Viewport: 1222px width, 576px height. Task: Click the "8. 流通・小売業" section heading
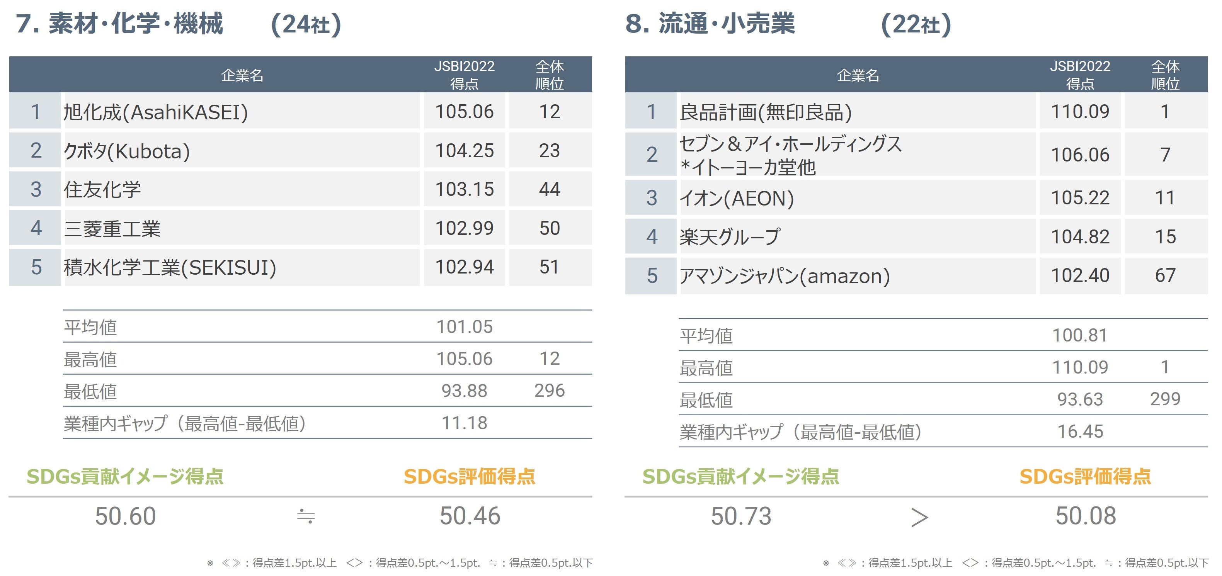pyautogui.click(x=710, y=24)
